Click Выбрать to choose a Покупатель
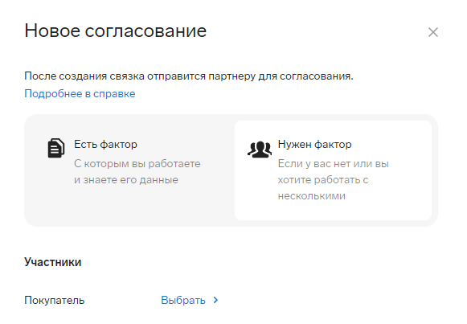Screen dimensions: 467x324 click(x=183, y=300)
